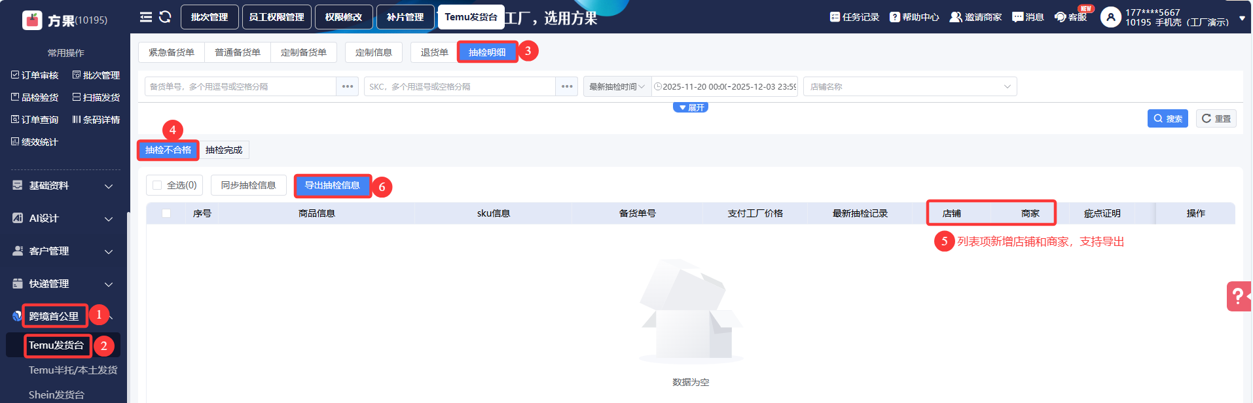Switch to 批次管理 top tab
This screenshot has width=1253, height=403.
tap(209, 17)
